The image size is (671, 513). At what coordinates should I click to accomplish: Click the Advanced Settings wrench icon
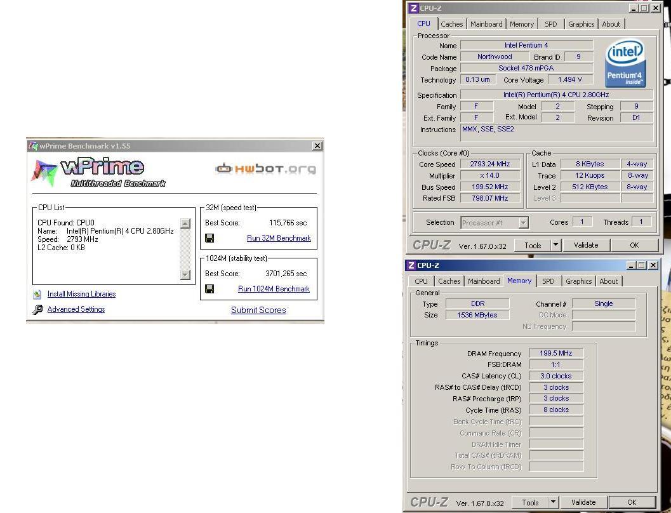pyautogui.click(x=37, y=309)
